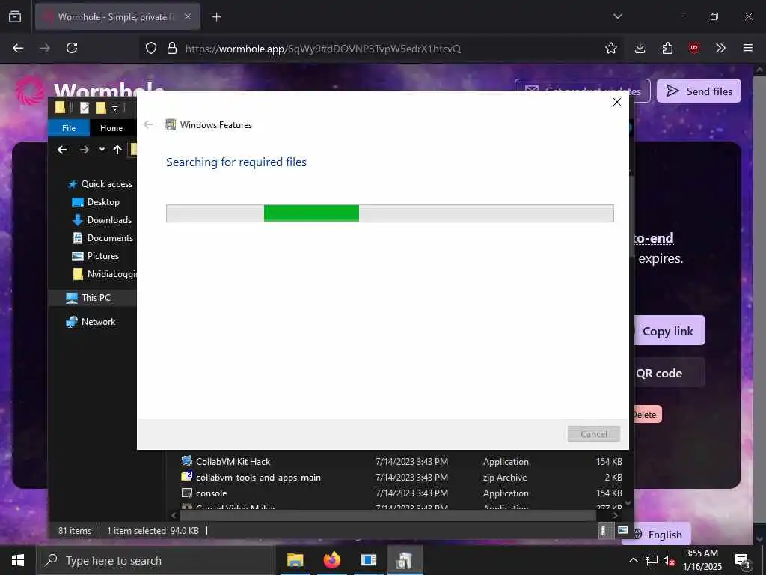Click the Send files button

(699, 91)
